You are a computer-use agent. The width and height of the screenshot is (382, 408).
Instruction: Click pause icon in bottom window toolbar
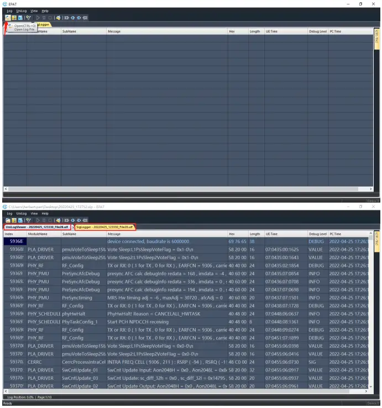(x=44, y=220)
